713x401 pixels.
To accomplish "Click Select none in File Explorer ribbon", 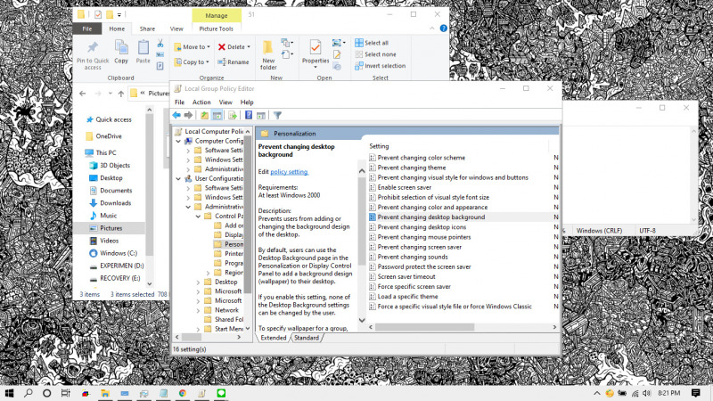I will tap(375, 54).
